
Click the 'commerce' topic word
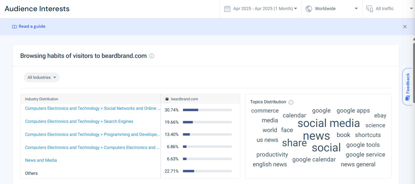265,111
